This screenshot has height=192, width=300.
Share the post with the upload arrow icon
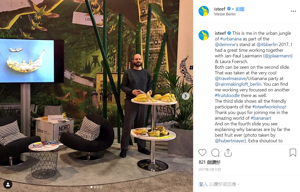[228, 153]
